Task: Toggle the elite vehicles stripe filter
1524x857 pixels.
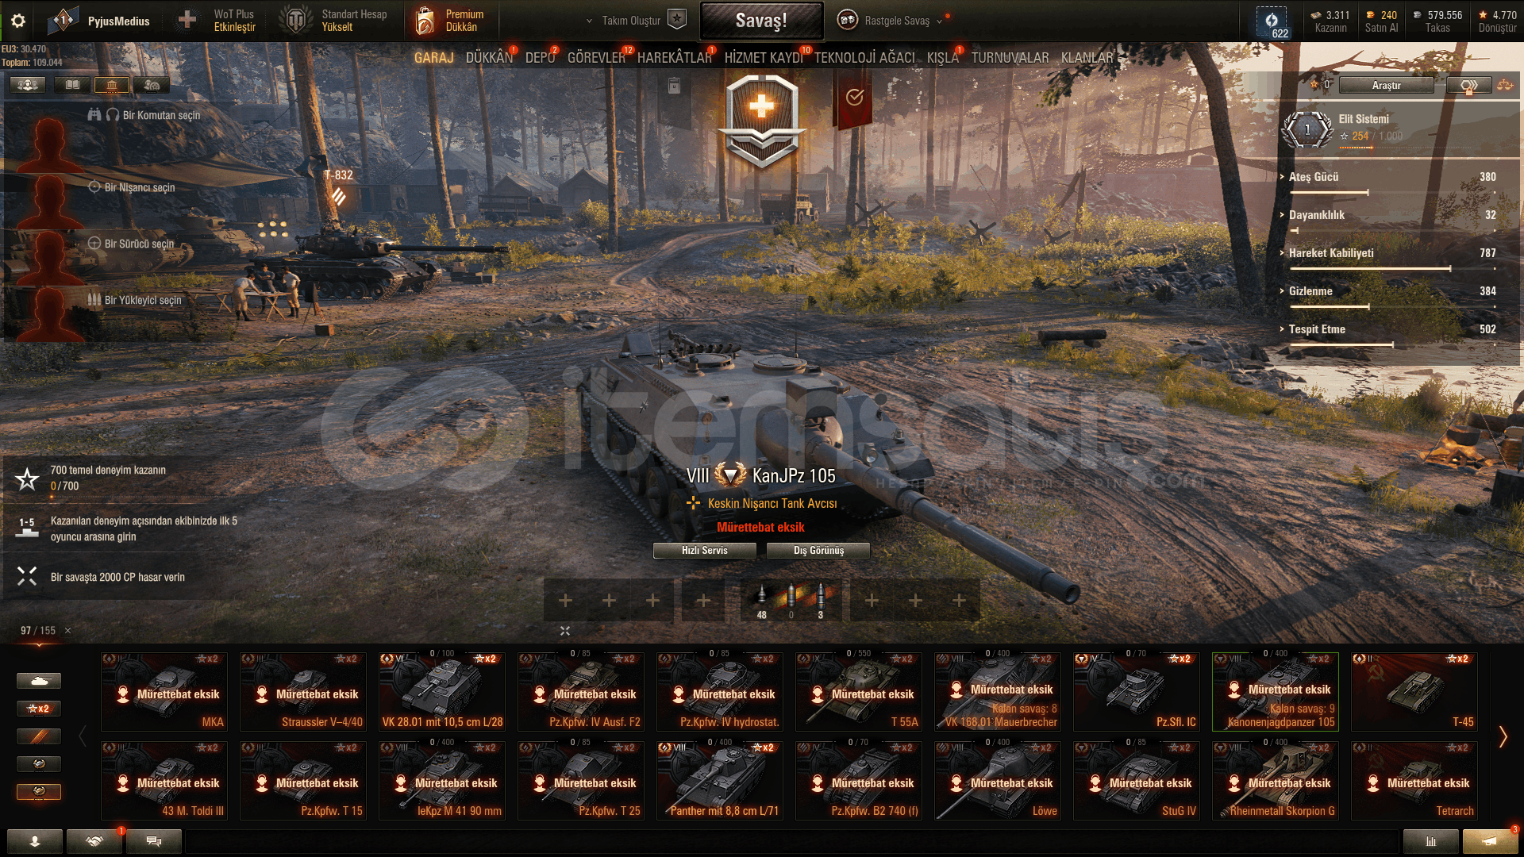Action: coord(39,736)
